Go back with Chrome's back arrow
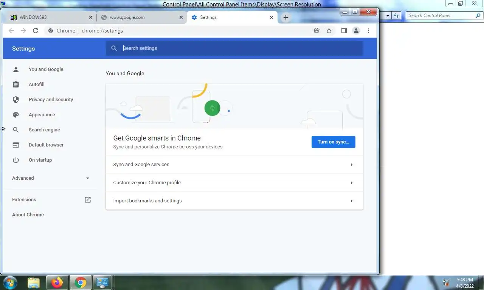The image size is (484, 290). (x=11, y=31)
